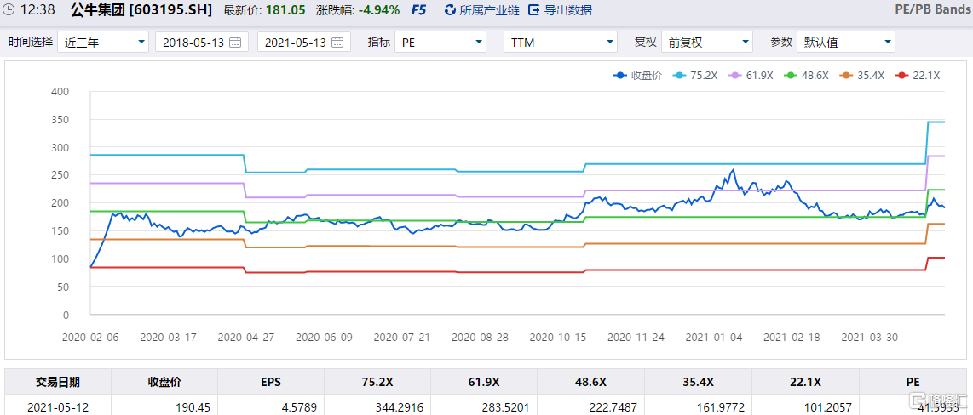Click the PE table column header
973x415 pixels.
tap(913, 382)
